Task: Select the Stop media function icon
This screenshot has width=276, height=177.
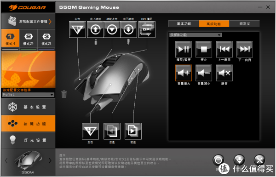Action: tap(204, 49)
